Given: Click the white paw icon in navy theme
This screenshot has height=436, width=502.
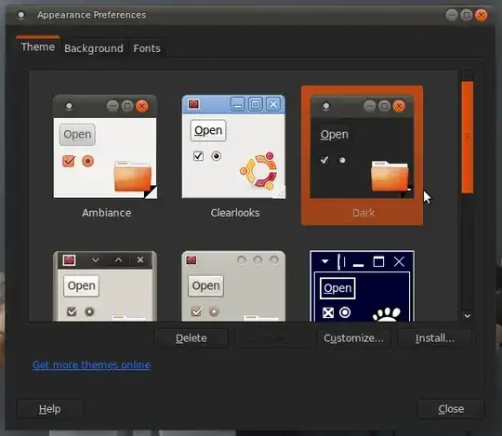Looking at the screenshot, I should click(x=387, y=314).
